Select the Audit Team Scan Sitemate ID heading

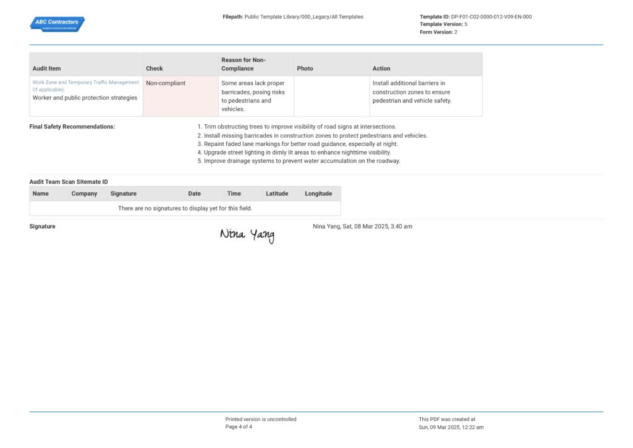[x=68, y=181]
